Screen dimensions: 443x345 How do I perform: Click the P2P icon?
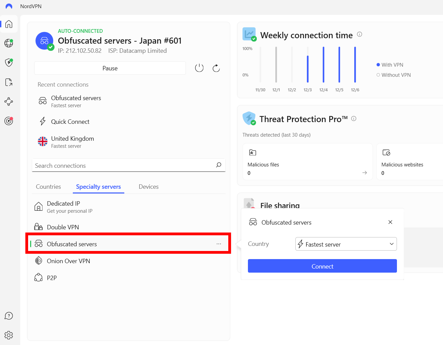[x=39, y=278]
